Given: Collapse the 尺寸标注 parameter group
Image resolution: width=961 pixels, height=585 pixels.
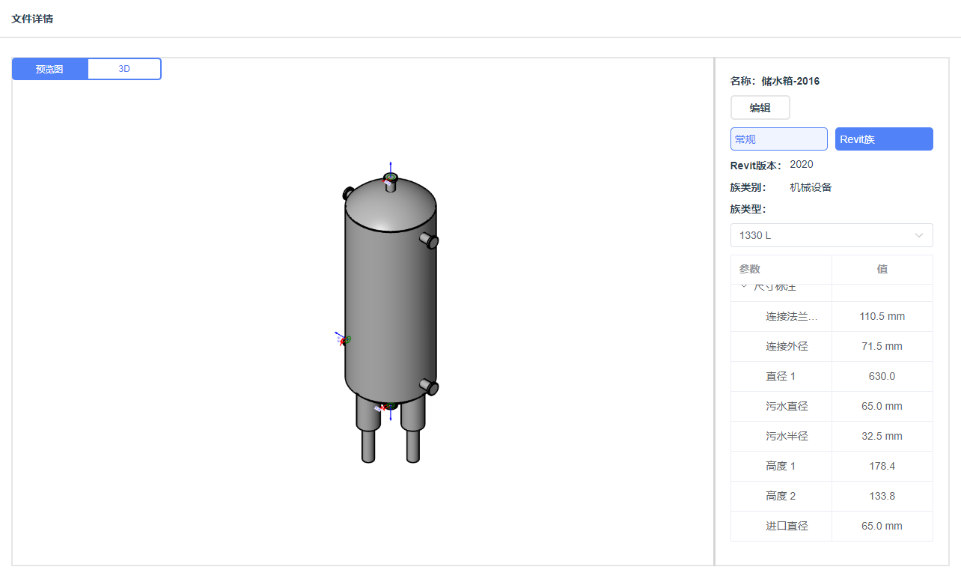Looking at the screenshot, I should click(x=744, y=287).
